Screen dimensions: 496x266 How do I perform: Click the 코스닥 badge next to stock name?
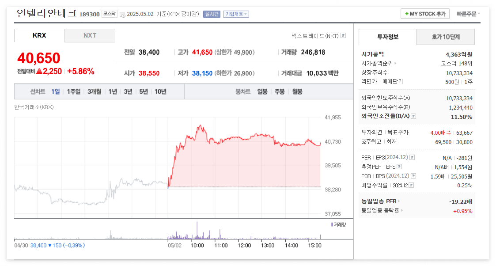(x=110, y=13)
